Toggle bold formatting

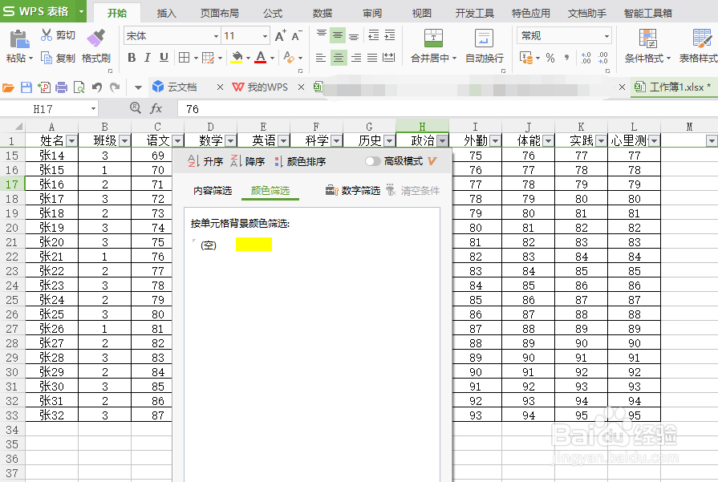[132, 58]
